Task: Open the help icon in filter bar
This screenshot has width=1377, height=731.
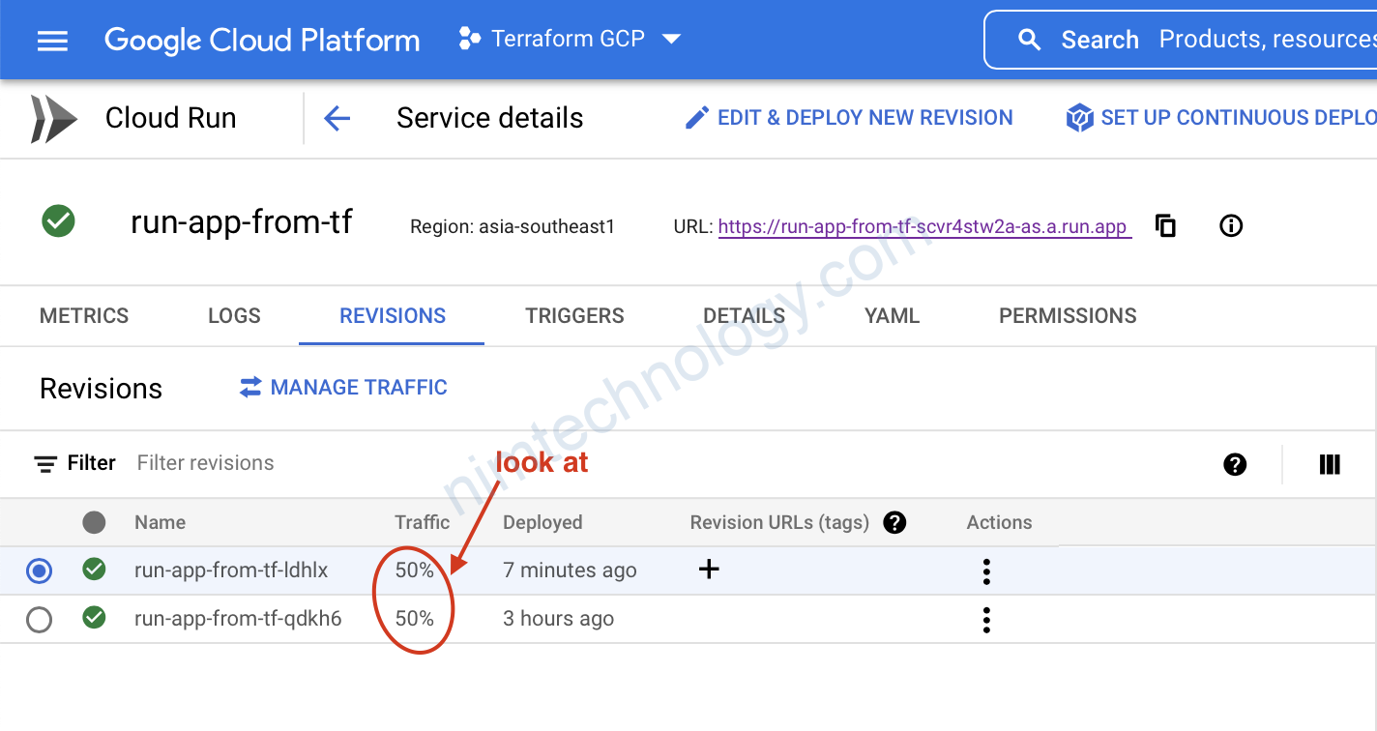Action: tap(1234, 464)
